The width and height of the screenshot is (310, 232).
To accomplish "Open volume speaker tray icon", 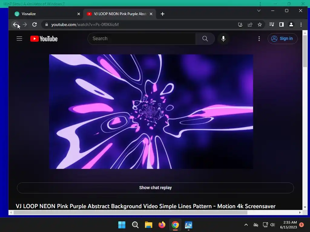I will 273,225.
